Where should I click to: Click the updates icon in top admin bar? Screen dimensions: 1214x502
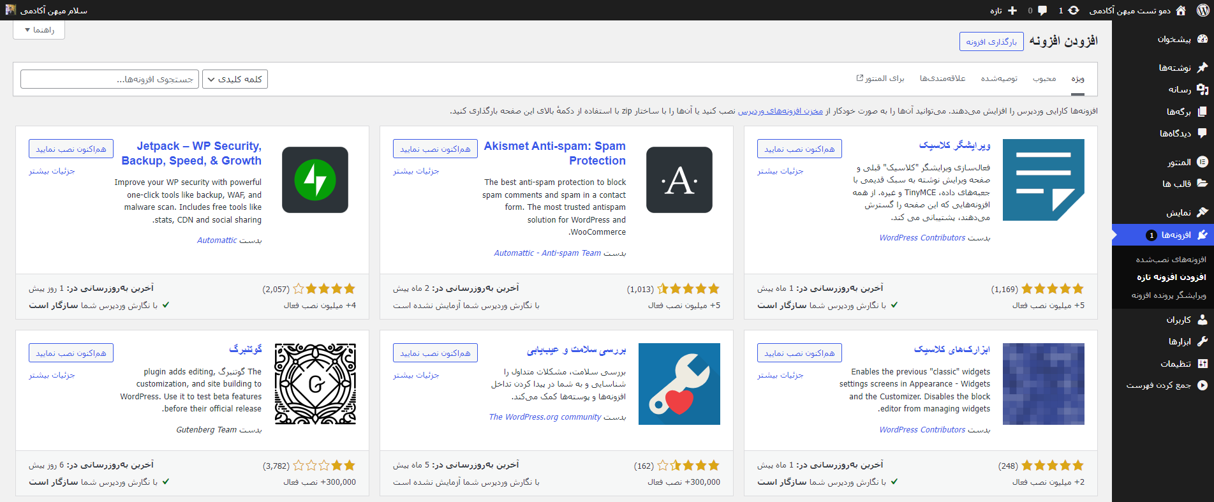pos(1074,10)
